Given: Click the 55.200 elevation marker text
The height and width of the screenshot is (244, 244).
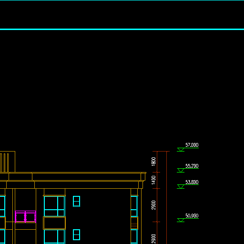Looking at the screenshot, I should click(192, 166).
